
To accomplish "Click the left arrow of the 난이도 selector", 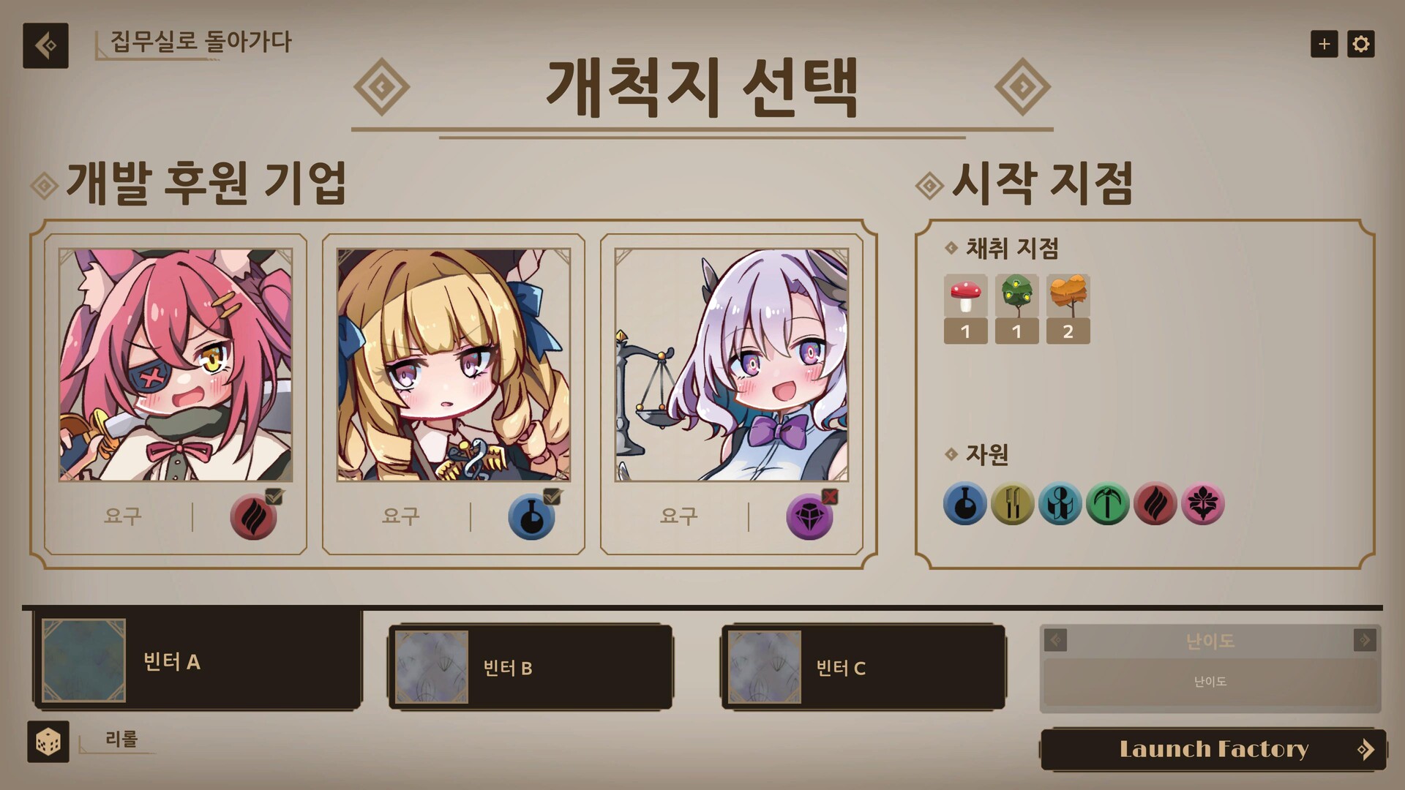I will pos(1055,640).
